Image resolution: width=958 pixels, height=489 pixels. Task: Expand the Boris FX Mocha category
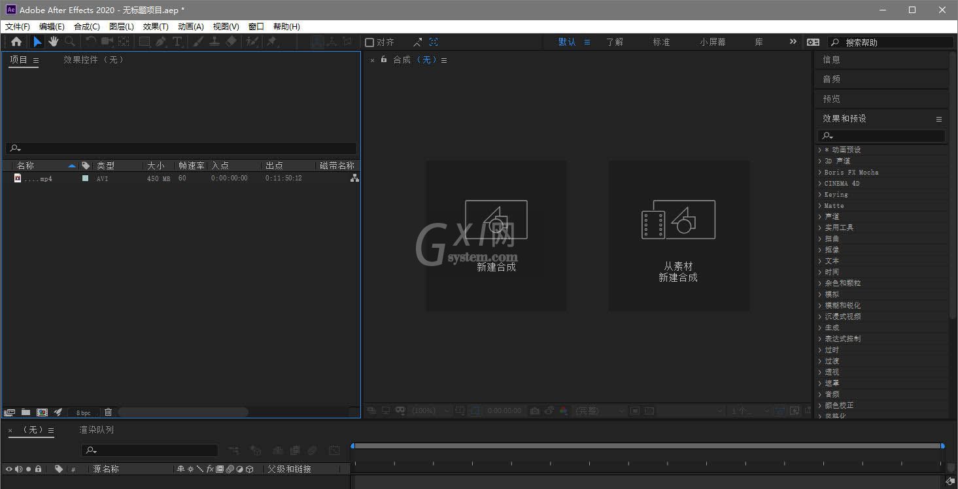tap(820, 172)
